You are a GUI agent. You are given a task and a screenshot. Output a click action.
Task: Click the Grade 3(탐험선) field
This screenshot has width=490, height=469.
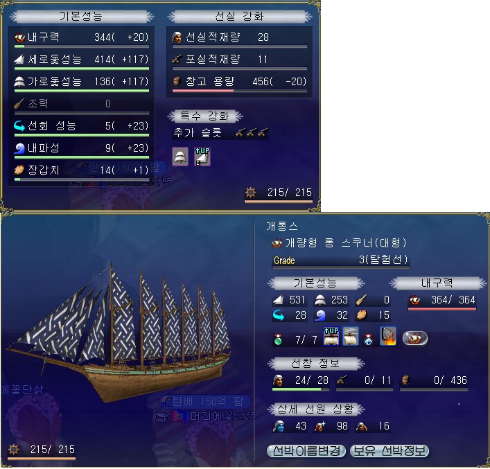click(340, 260)
